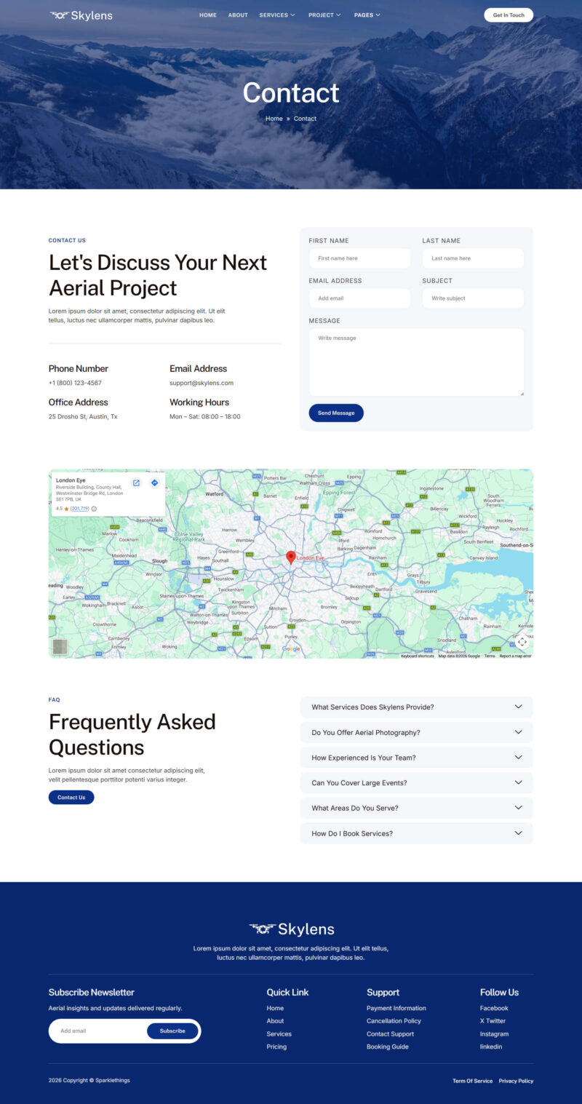Viewport: 582px width, 1104px height.
Task: Click into the Message text area
Action: click(x=416, y=362)
